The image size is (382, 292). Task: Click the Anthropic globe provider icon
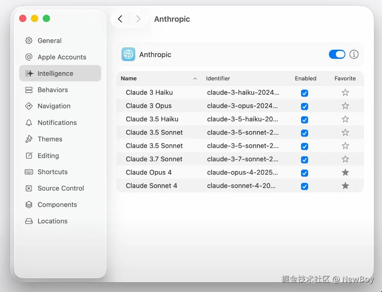[129, 54]
